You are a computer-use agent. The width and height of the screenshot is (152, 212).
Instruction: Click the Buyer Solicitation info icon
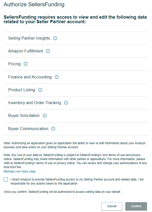click(45, 116)
